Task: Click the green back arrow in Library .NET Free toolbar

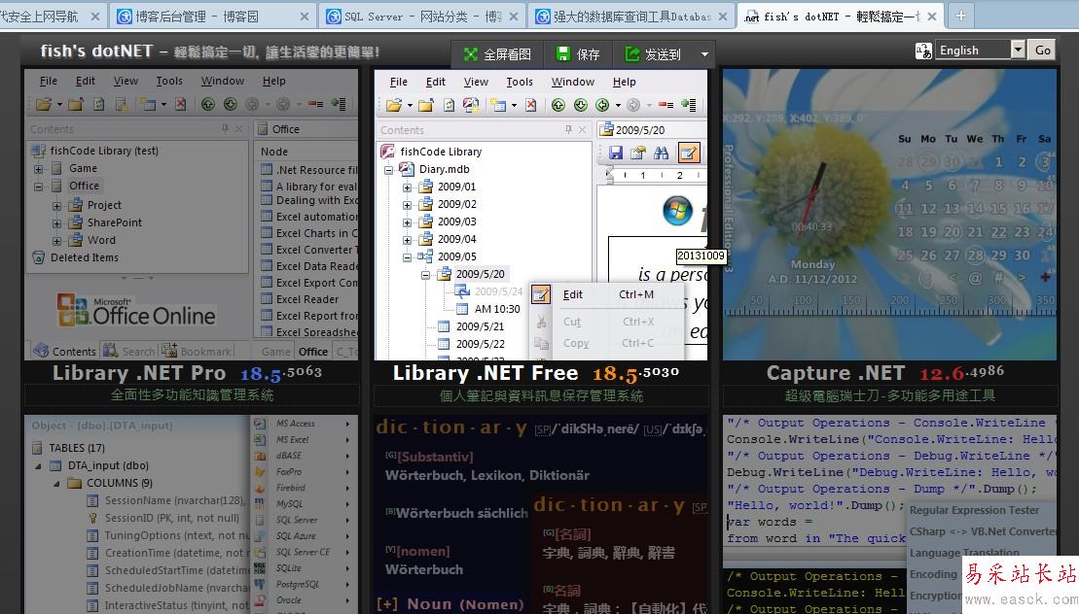Action: click(602, 105)
